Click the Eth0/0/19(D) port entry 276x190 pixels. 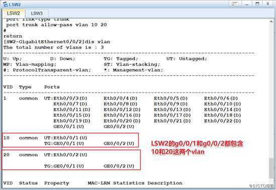[72, 121]
